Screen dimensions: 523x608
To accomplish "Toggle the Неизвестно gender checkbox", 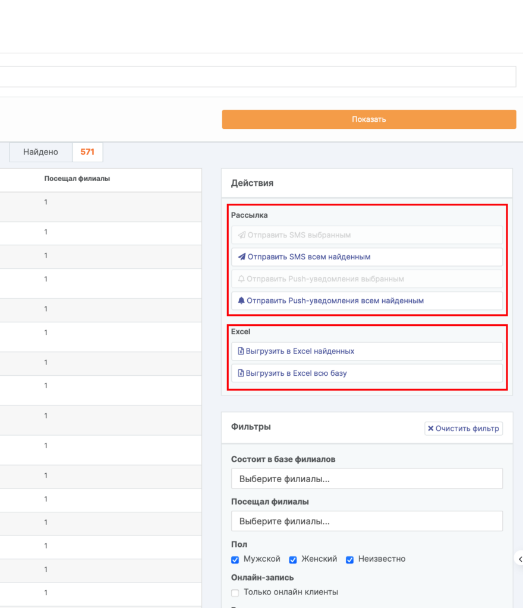I will click(350, 560).
